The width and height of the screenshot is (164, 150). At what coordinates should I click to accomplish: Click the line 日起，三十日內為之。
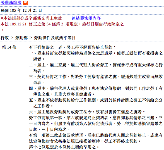coord(49,130)
